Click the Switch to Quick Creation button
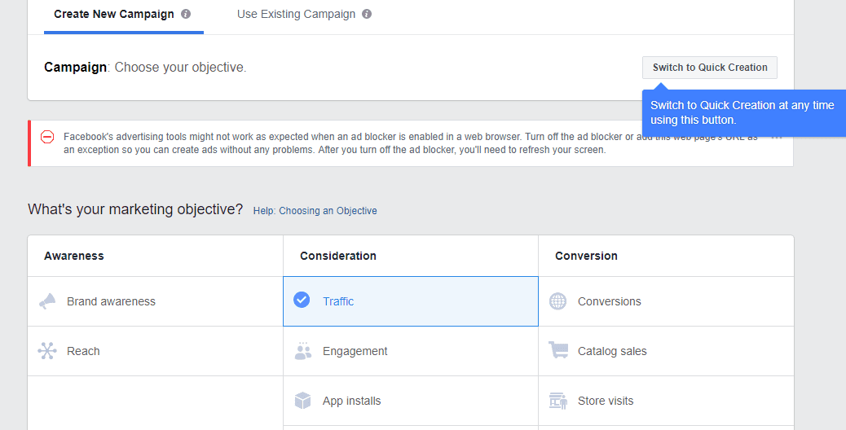The height and width of the screenshot is (430, 846). [x=710, y=68]
